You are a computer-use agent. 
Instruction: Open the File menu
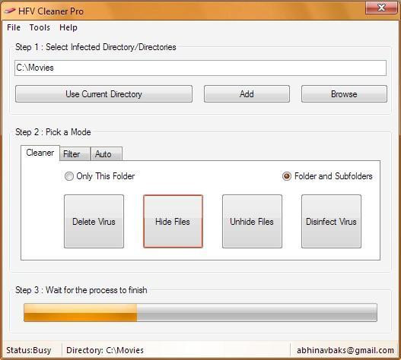[x=14, y=27]
